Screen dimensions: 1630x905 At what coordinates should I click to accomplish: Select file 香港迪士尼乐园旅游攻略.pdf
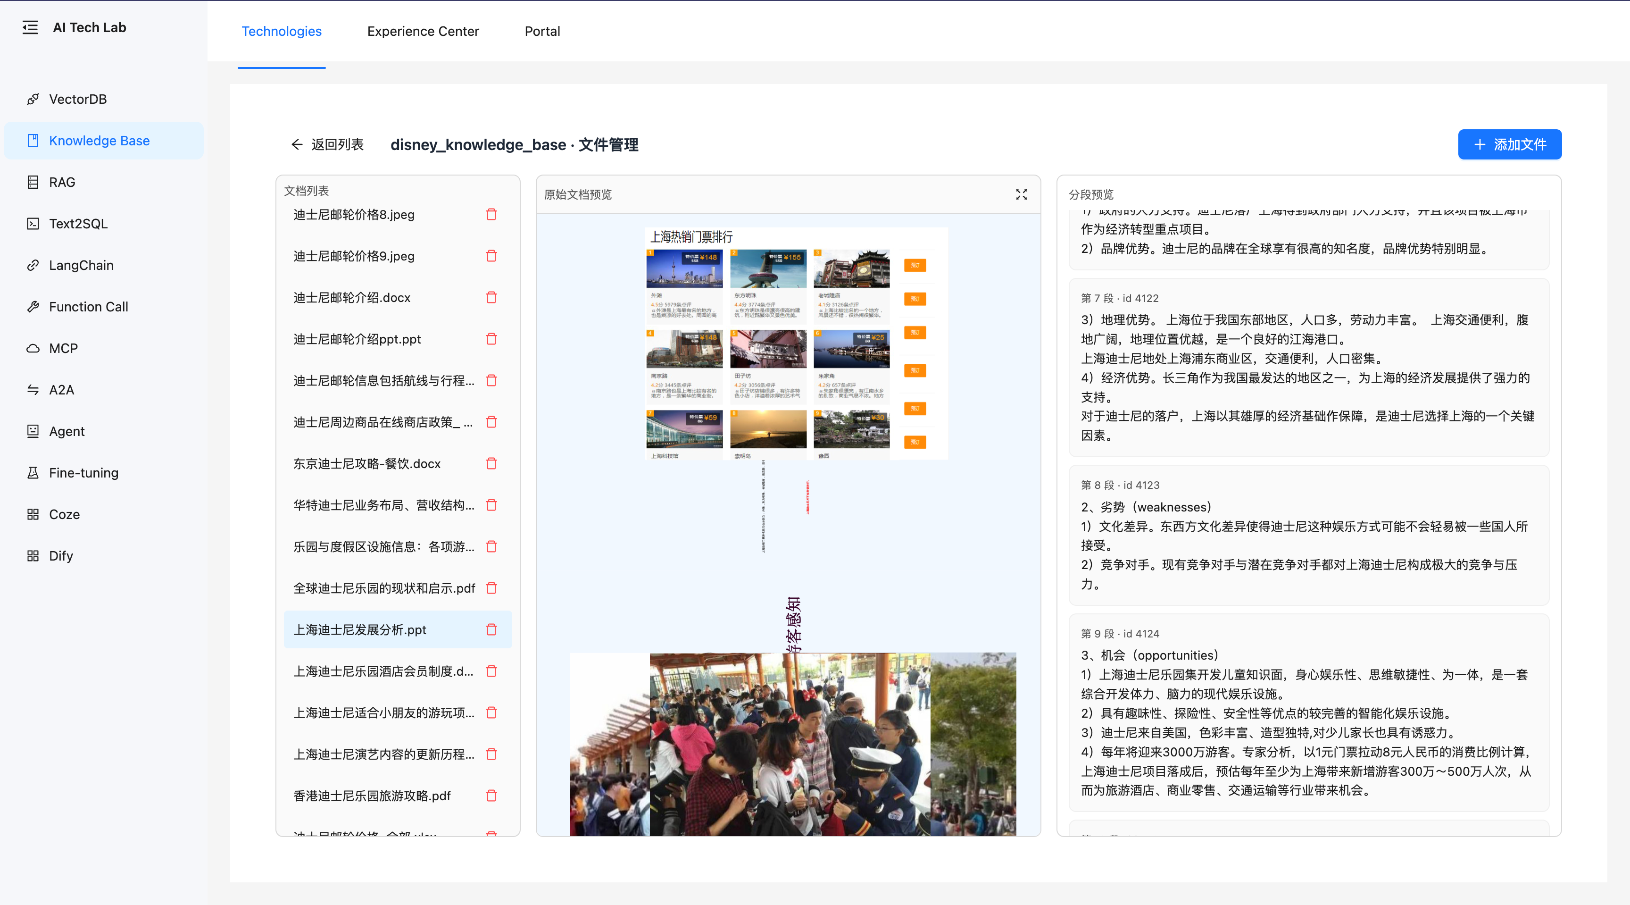pos(398,796)
